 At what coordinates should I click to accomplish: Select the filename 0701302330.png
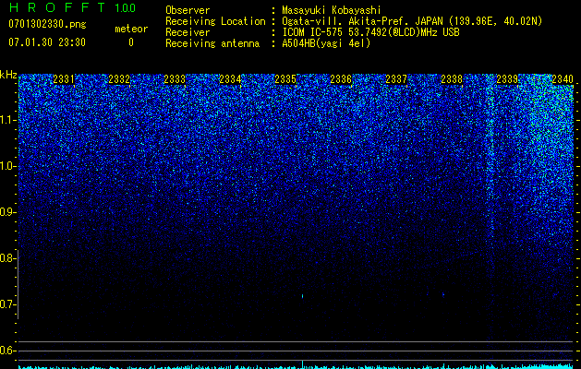47,25
